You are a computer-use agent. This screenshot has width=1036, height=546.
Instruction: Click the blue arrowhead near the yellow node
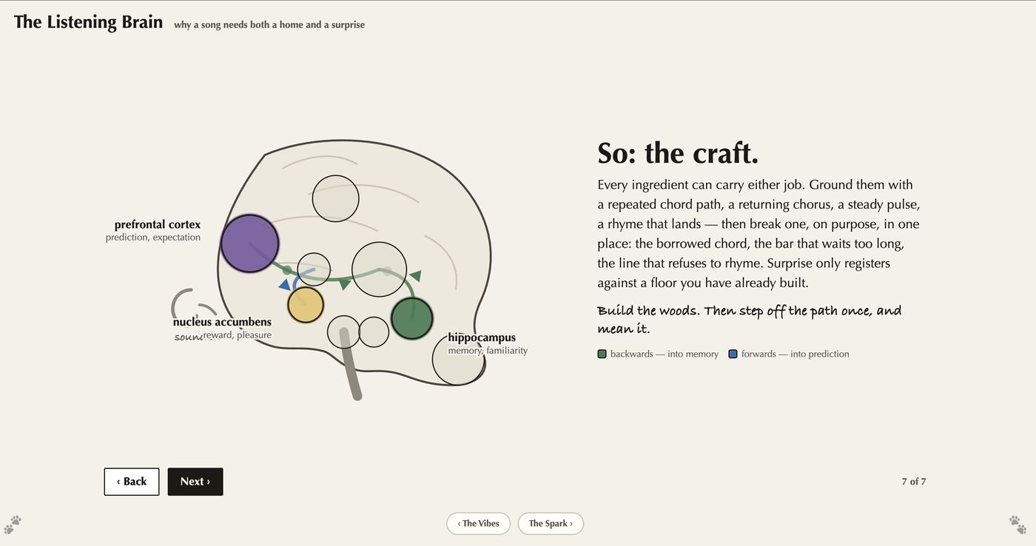click(285, 284)
